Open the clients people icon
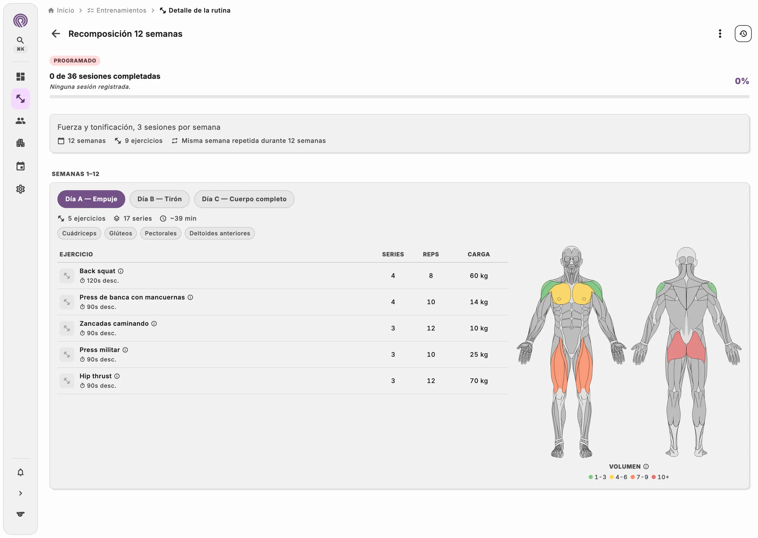 point(20,121)
